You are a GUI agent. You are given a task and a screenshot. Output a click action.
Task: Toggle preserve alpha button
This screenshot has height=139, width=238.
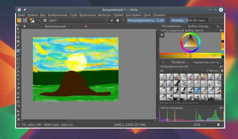click(x=117, y=20)
